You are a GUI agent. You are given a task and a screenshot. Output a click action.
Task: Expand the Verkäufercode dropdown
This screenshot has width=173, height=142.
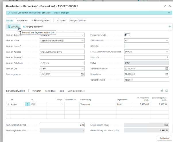167,41
